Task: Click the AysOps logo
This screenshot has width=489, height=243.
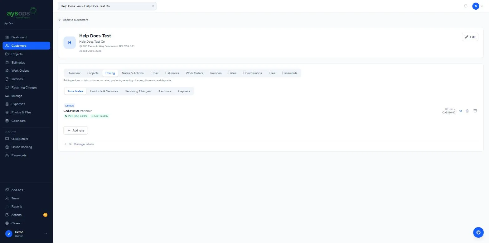Action: pos(22,13)
